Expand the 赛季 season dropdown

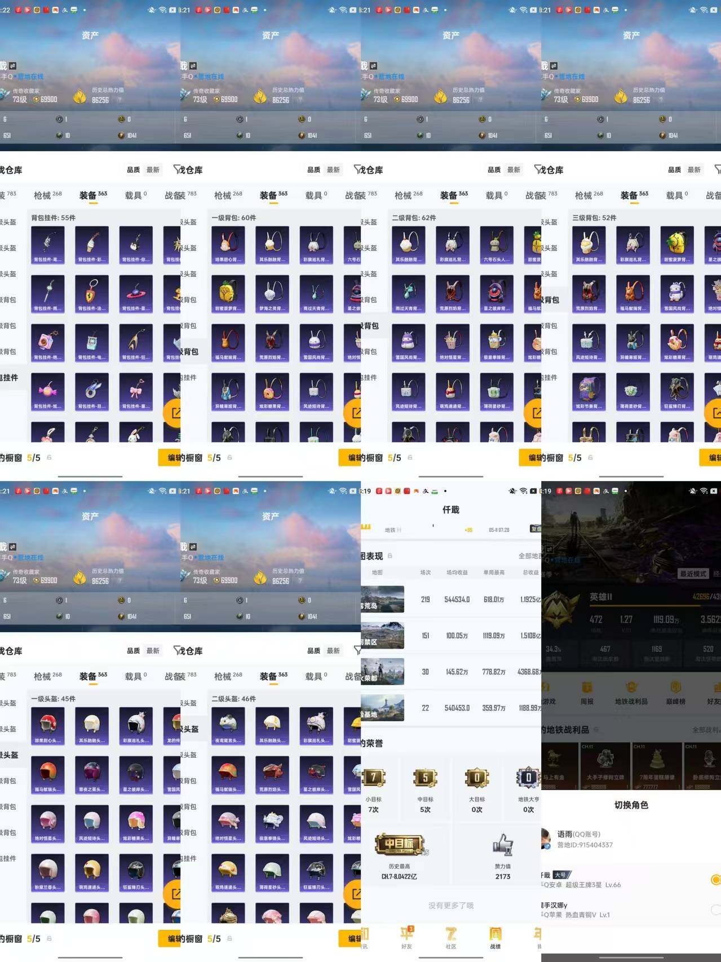(549, 574)
